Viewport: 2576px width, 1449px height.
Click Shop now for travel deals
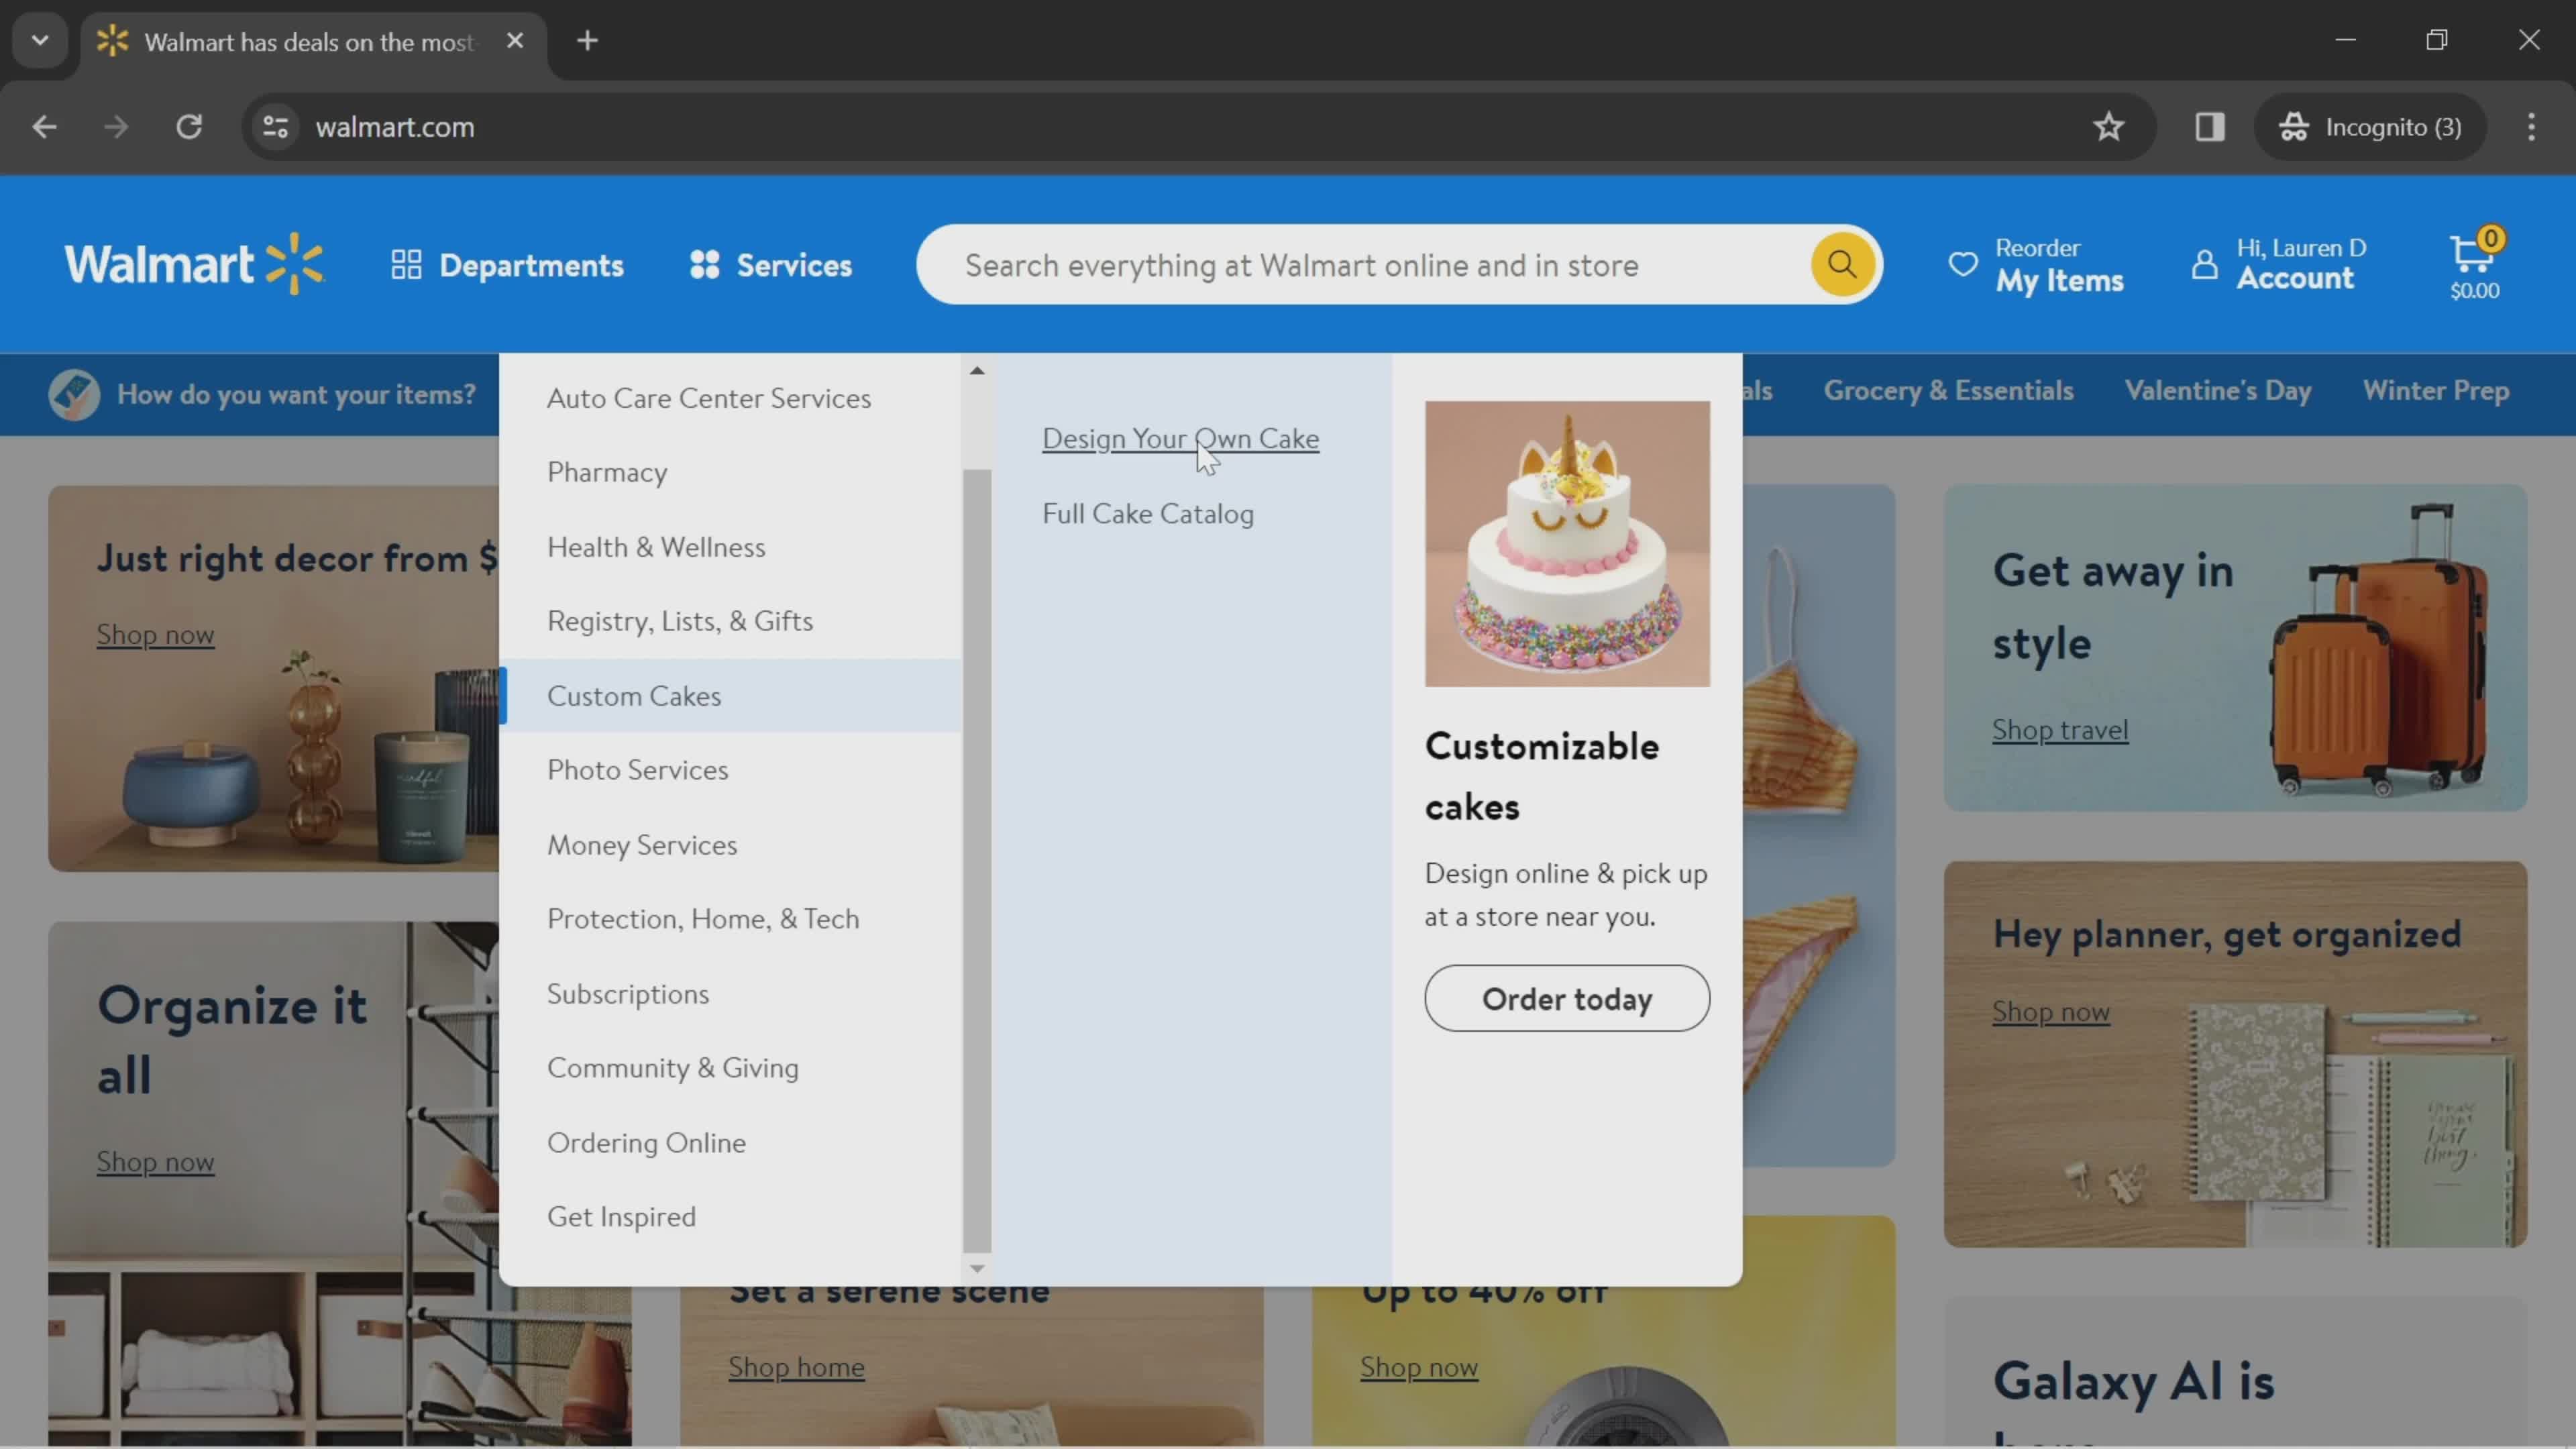coord(2057,727)
